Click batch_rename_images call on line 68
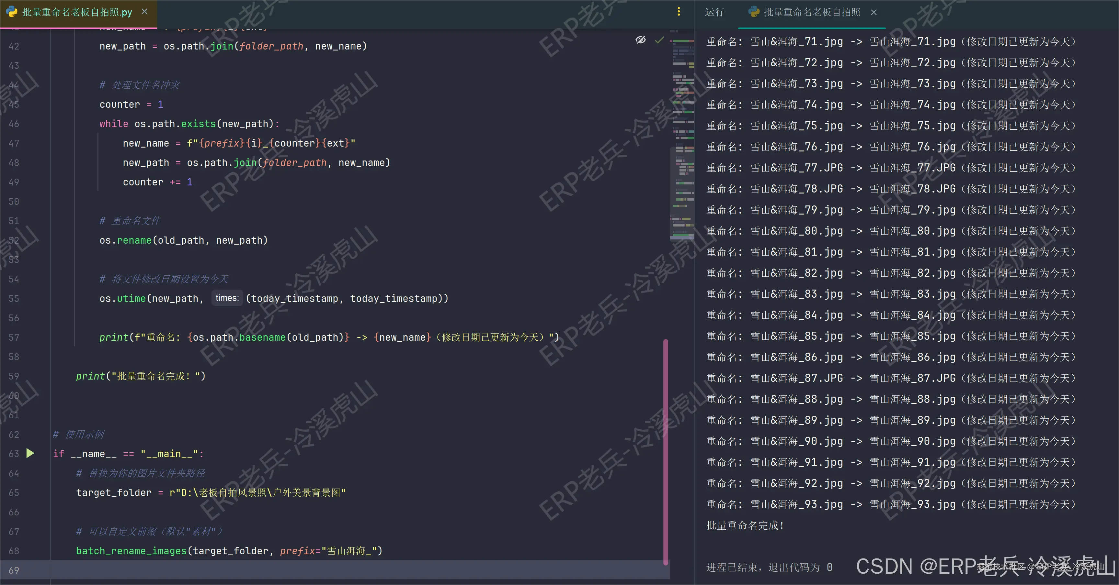Image resolution: width=1119 pixels, height=585 pixels. pos(131,551)
